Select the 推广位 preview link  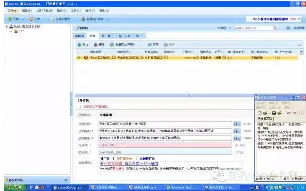[105, 158]
